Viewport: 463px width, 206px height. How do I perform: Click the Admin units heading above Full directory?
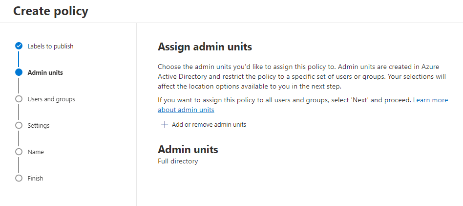click(188, 149)
